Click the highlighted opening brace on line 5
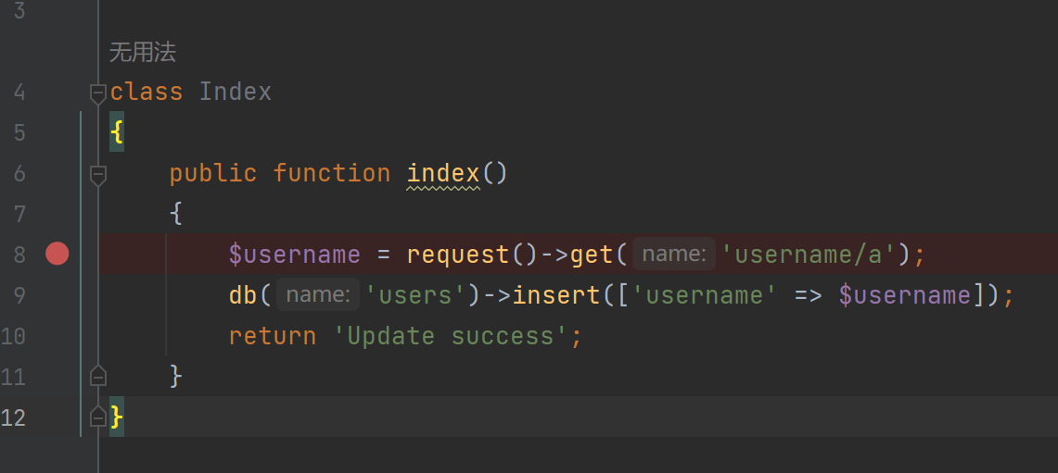The width and height of the screenshot is (1058, 473). 117,132
